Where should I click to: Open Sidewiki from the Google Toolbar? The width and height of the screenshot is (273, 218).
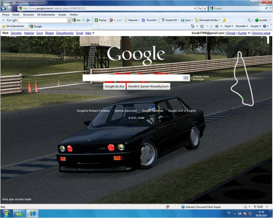point(131,20)
